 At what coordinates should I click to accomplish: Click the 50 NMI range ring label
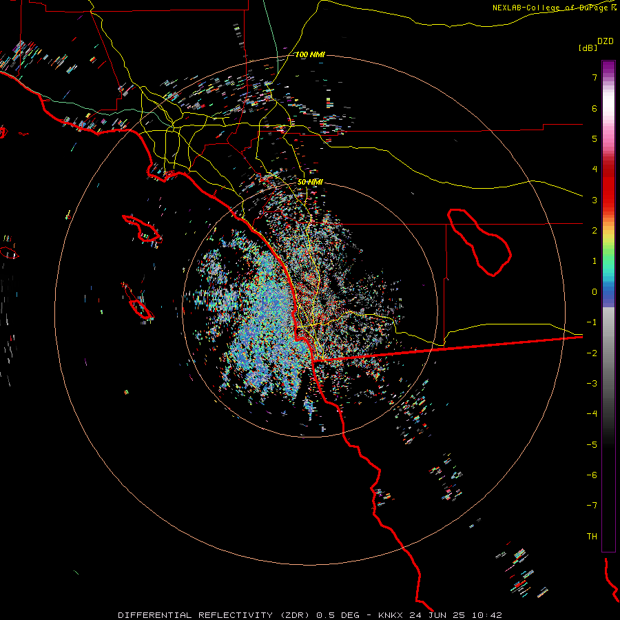(310, 182)
